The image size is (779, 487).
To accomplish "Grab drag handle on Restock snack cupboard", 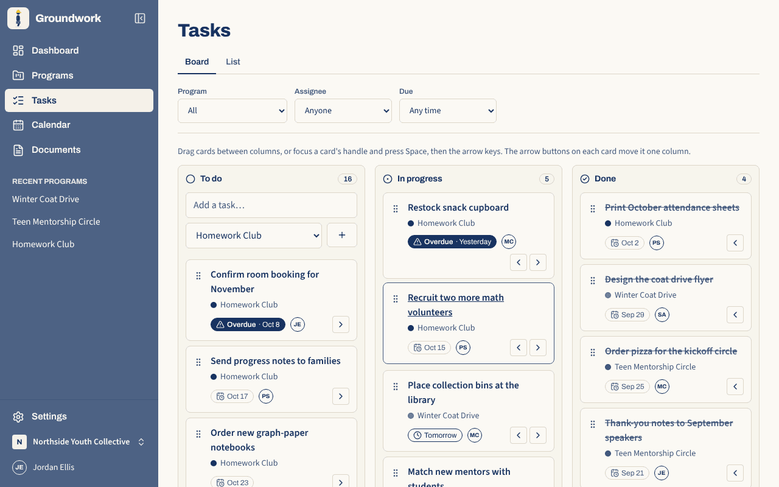I will click(396, 209).
